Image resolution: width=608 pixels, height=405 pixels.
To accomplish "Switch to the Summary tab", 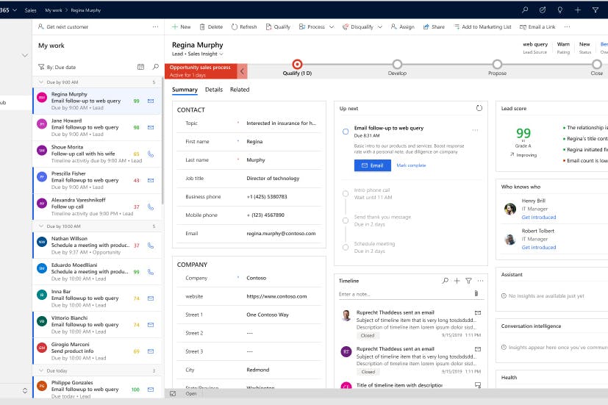I will click(x=185, y=90).
